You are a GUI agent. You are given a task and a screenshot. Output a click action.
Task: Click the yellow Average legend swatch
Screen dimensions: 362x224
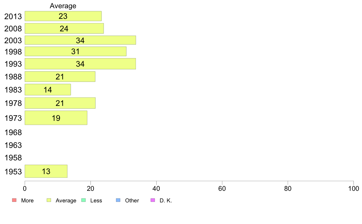click(49, 200)
